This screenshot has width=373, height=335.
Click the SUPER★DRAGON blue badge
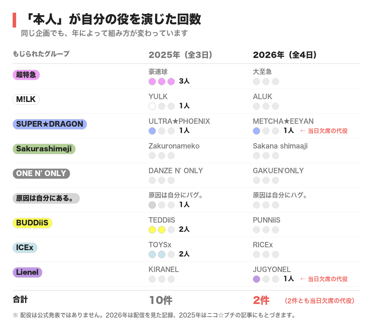click(50, 124)
